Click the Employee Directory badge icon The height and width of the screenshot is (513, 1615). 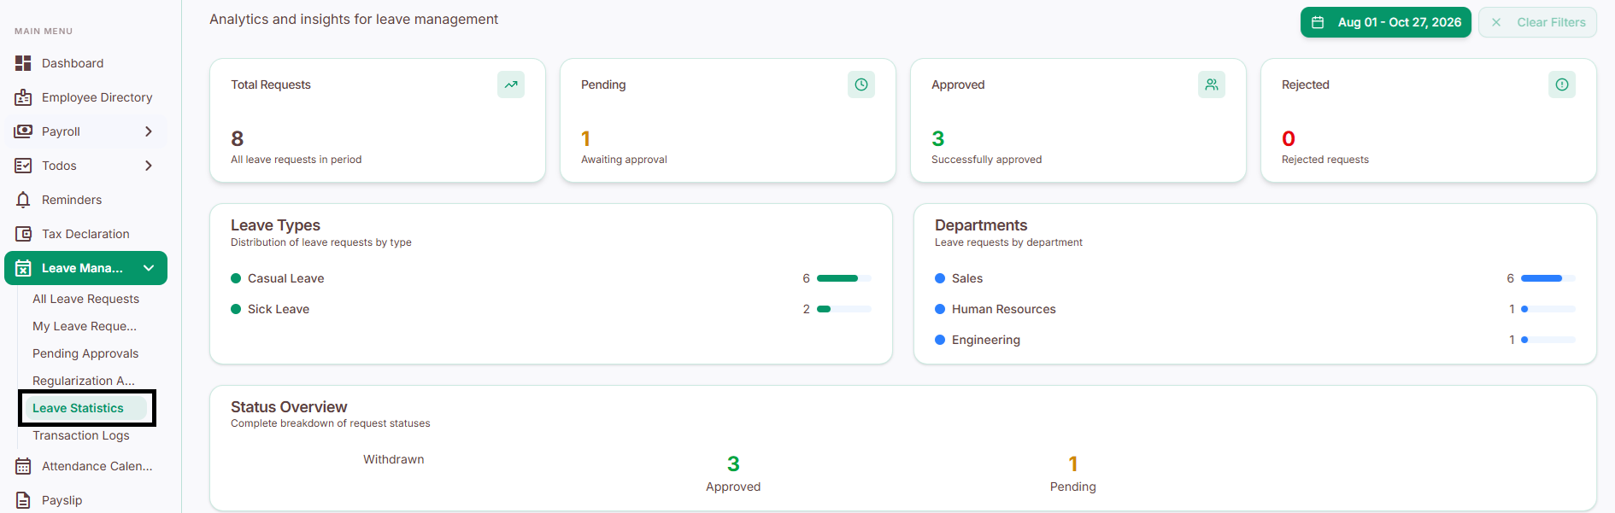point(23,97)
